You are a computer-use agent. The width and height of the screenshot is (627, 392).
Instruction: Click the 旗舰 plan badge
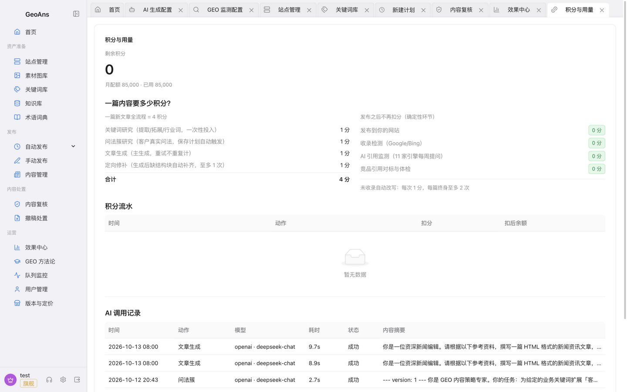point(28,383)
